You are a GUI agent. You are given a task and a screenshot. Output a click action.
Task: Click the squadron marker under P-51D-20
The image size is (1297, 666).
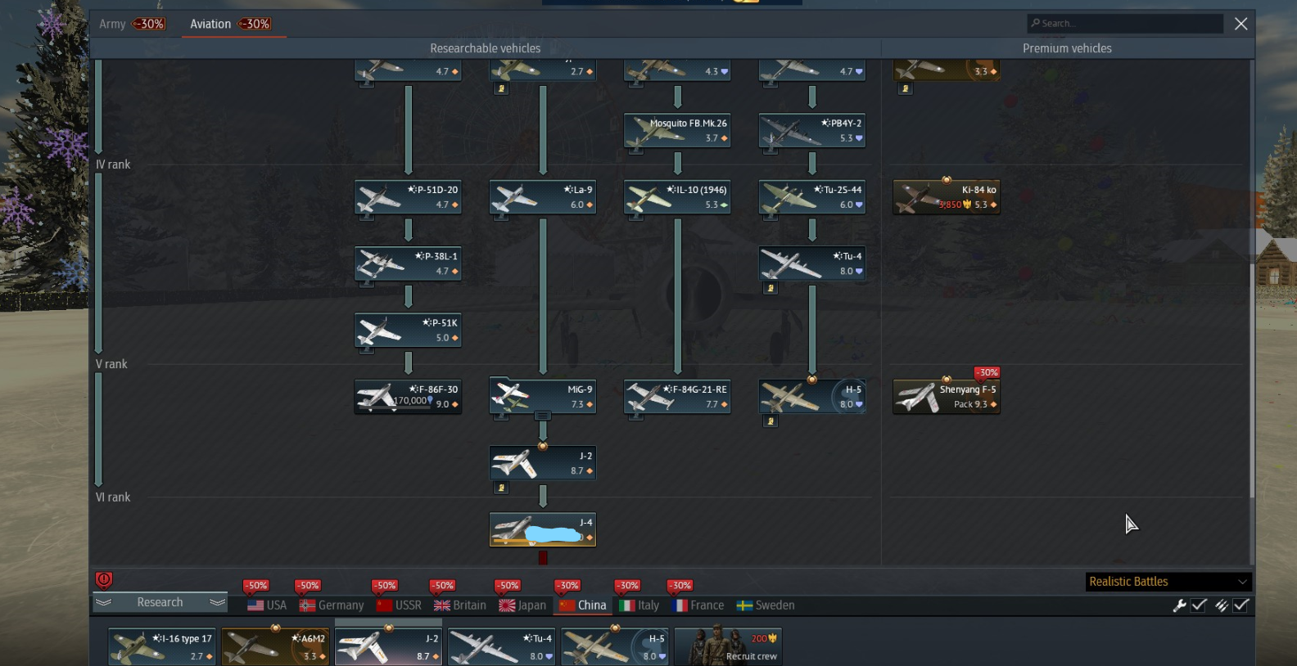367,217
